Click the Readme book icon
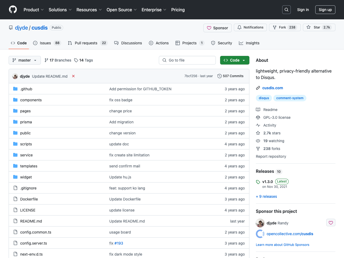The height and width of the screenshot is (258, 344). point(258,110)
